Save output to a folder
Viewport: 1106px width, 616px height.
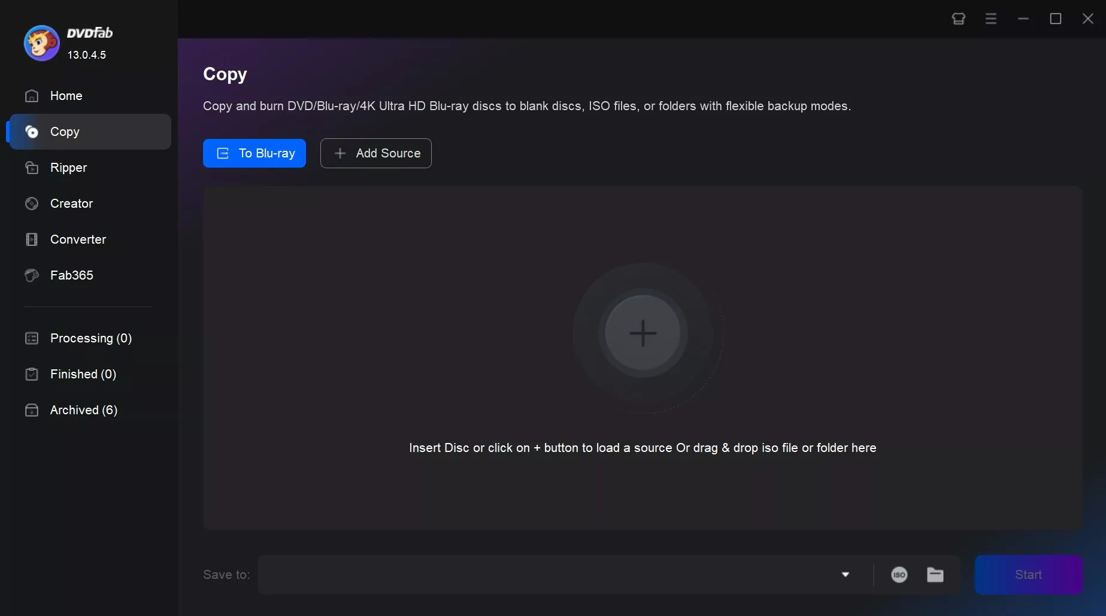click(935, 575)
